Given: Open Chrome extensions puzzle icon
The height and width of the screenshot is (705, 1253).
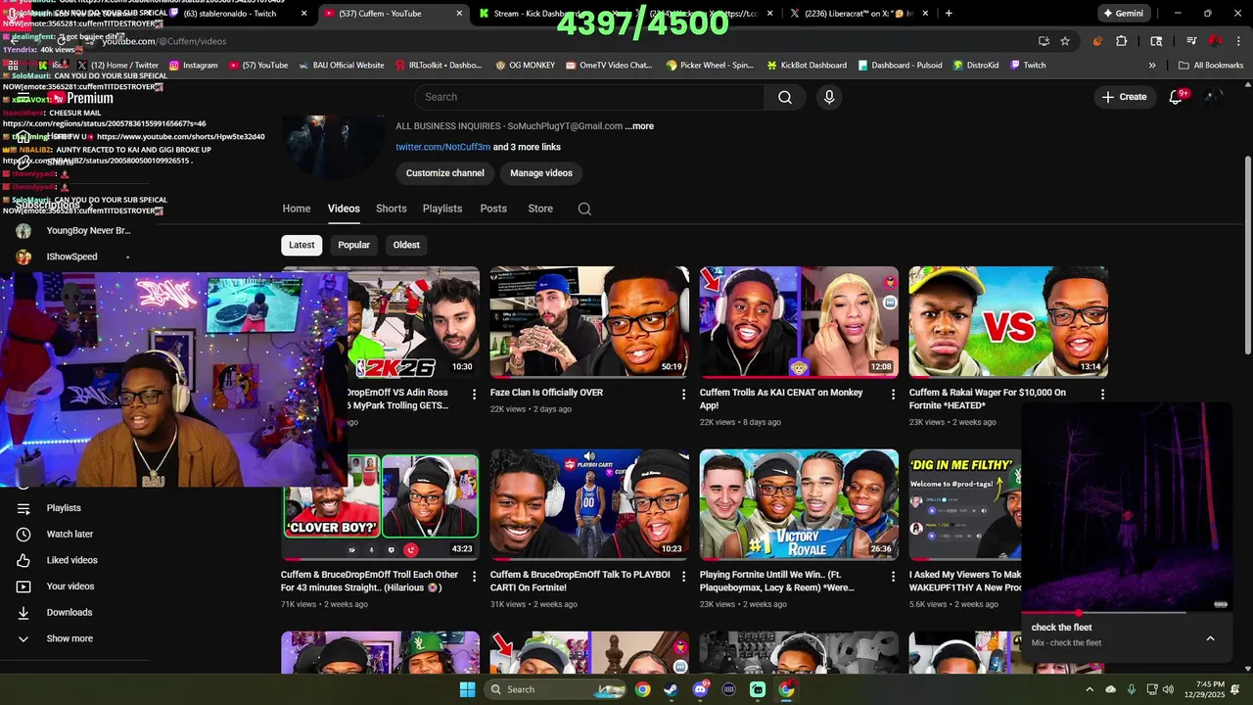Looking at the screenshot, I should [1122, 41].
